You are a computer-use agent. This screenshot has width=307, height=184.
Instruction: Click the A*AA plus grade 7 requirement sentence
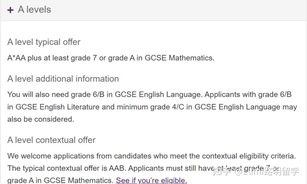point(111,58)
